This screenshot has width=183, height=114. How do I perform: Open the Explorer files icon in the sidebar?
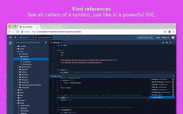pos(10,43)
